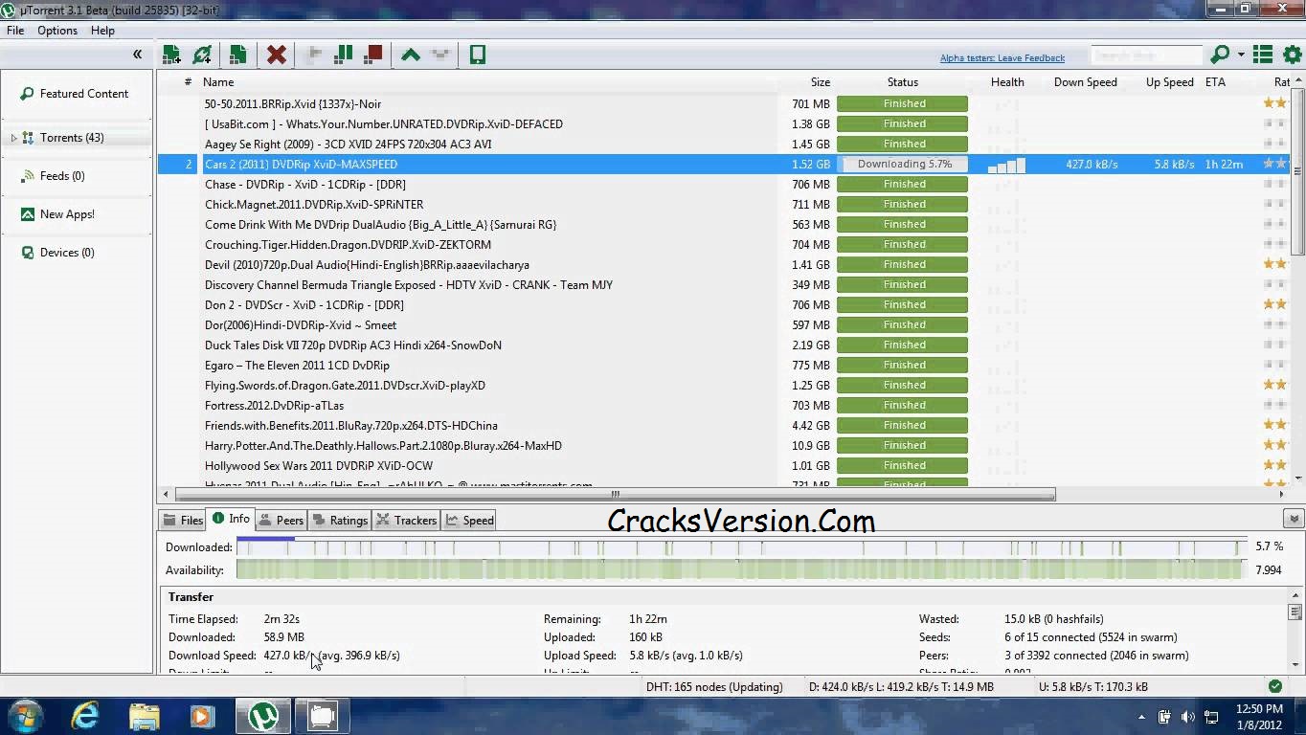
Task: Launch Windows Media Player from the taskbar
Action: [x=201, y=716]
